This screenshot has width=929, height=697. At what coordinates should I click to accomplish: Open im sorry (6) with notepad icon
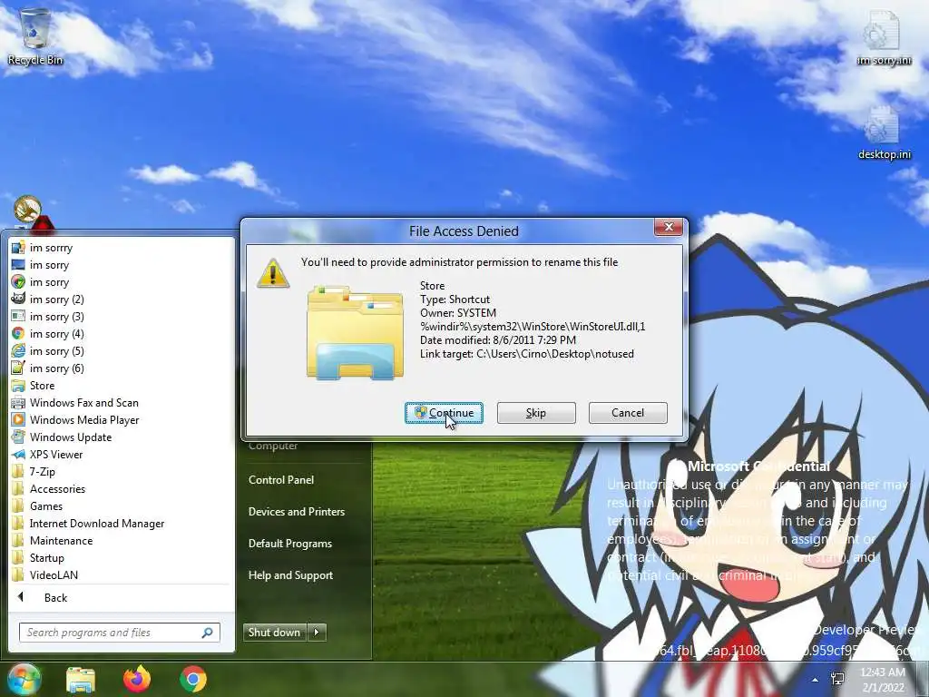point(48,368)
